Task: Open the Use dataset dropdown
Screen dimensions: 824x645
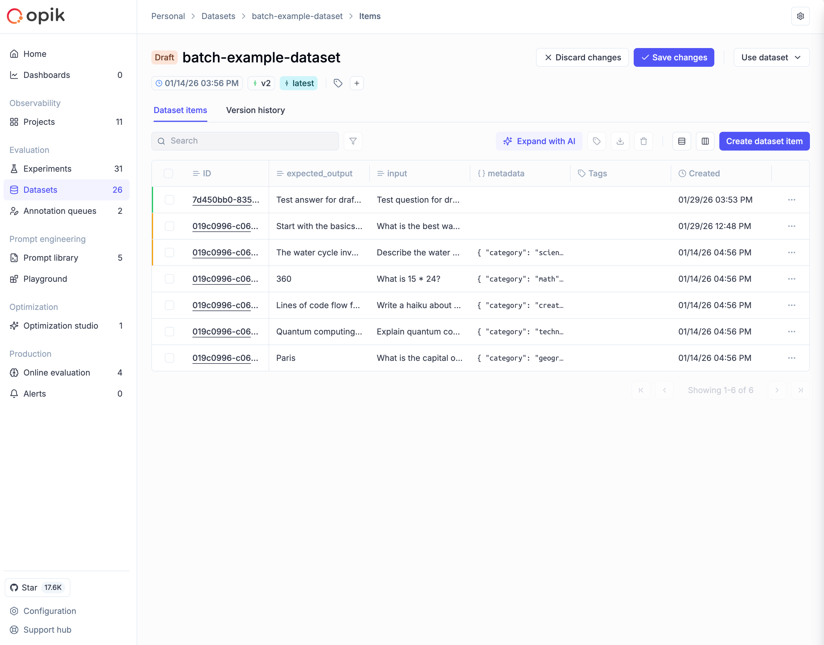Action: pyautogui.click(x=771, y=57)
